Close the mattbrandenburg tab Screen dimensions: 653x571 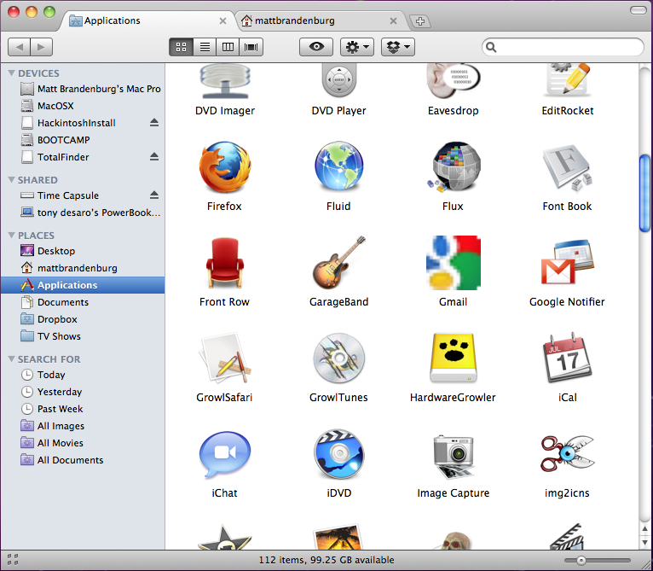393,20
